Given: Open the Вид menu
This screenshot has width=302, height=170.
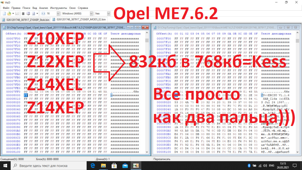Looking at the screenshot, I should 35,8.
